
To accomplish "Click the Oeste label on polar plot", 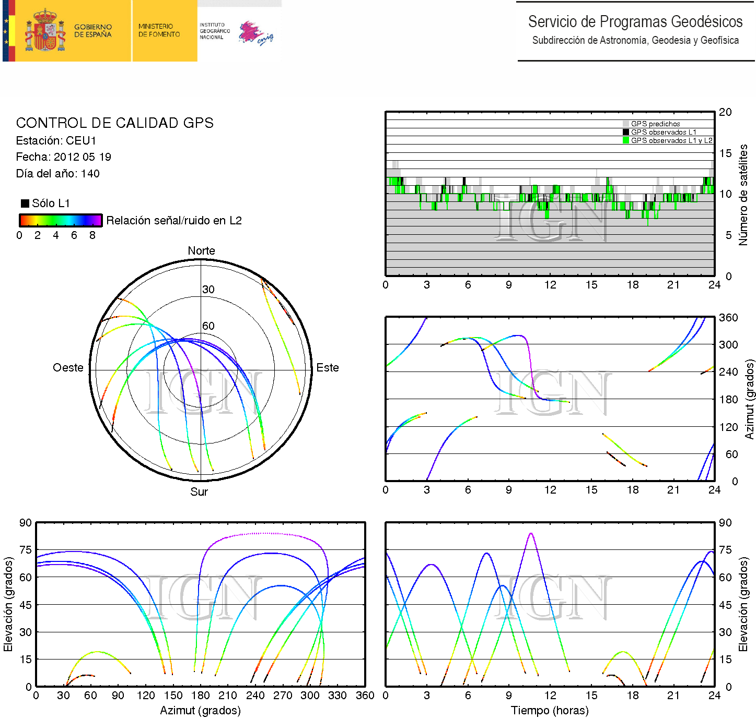I will tap(68, 368).
